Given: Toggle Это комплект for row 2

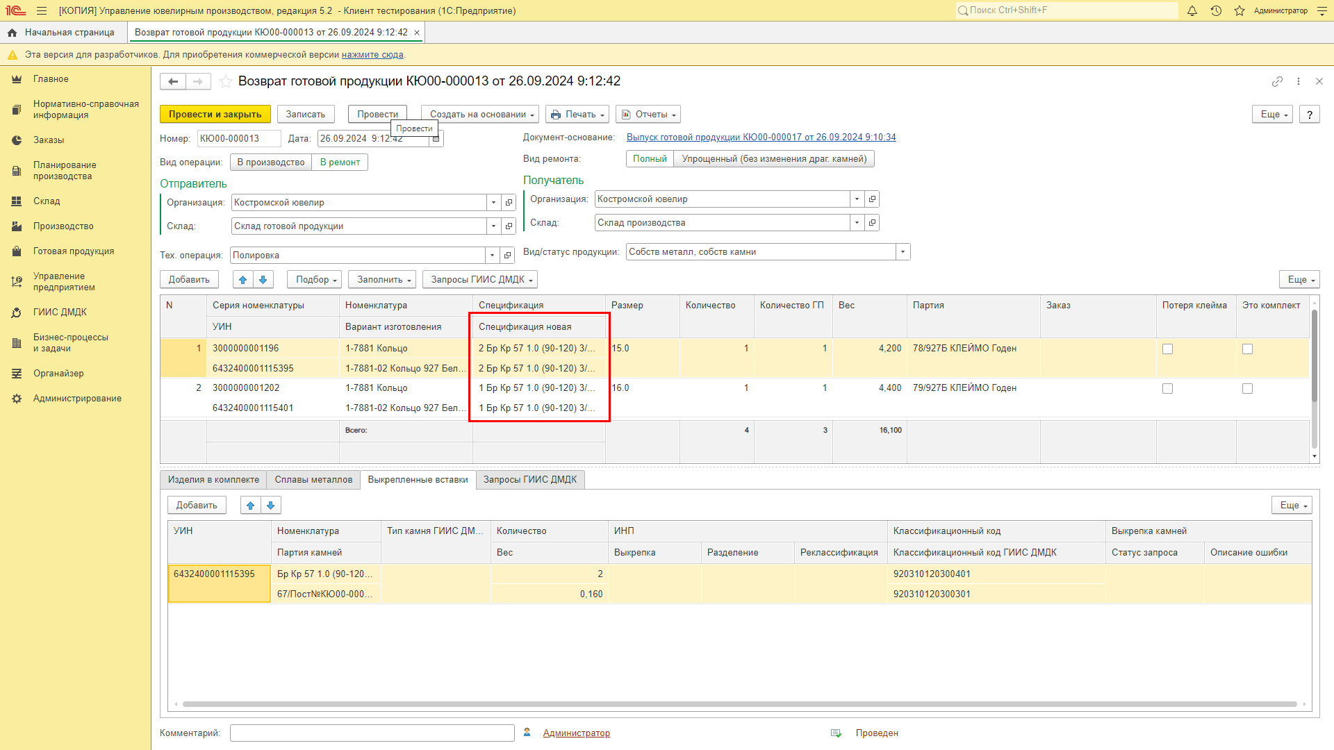Looking at the screenshot, I should click(x=1248, y=389).
